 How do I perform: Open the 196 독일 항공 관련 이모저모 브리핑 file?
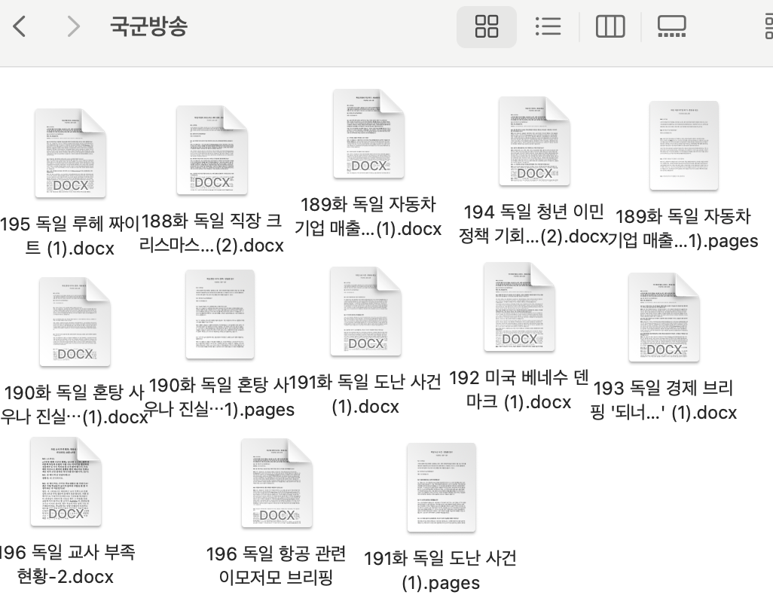[x=278, y=486]
